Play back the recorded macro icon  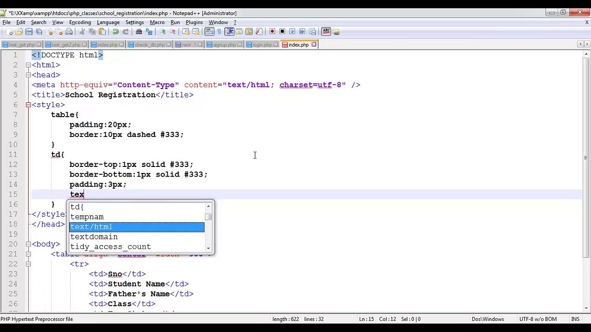coord(292,32)
